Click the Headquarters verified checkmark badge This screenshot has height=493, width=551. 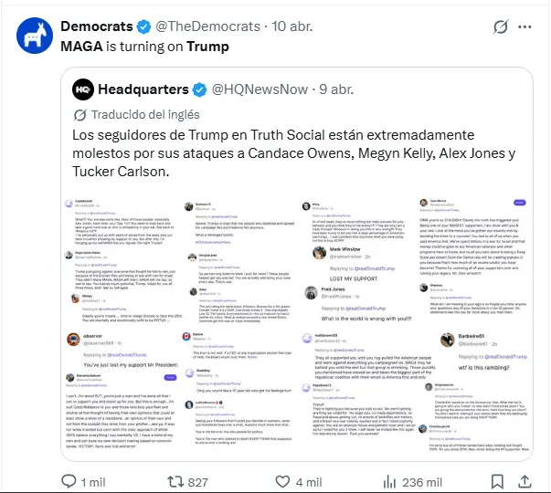(199, 89)
